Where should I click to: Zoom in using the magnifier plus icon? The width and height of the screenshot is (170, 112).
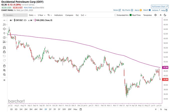(x=4, y=70)
